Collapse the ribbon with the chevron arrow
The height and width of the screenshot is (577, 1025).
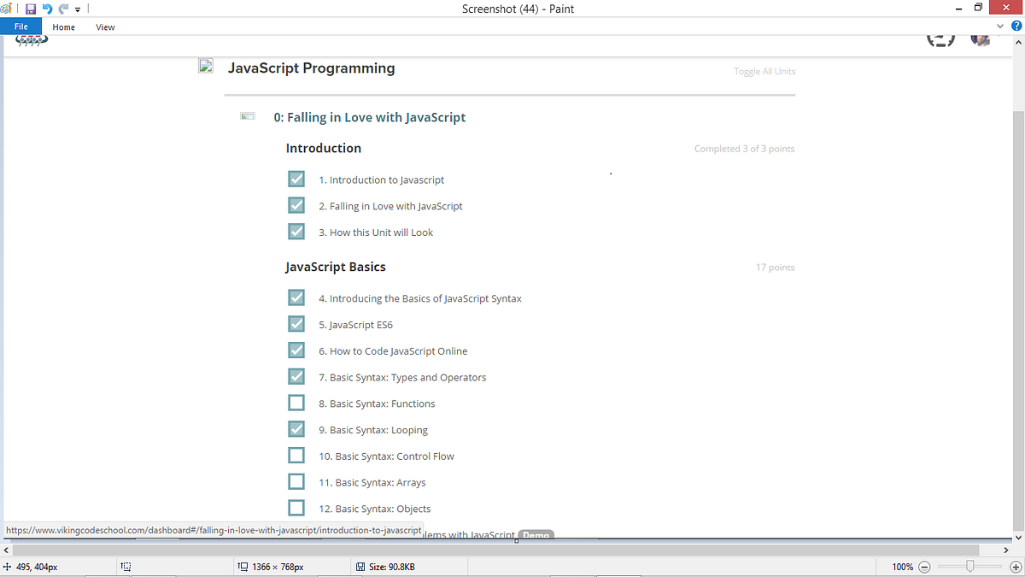coord(999,26)
